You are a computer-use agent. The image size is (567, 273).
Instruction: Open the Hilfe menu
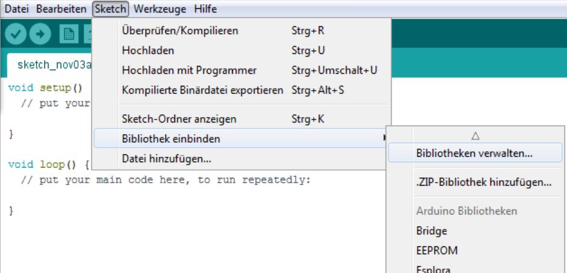click(205, 9)
